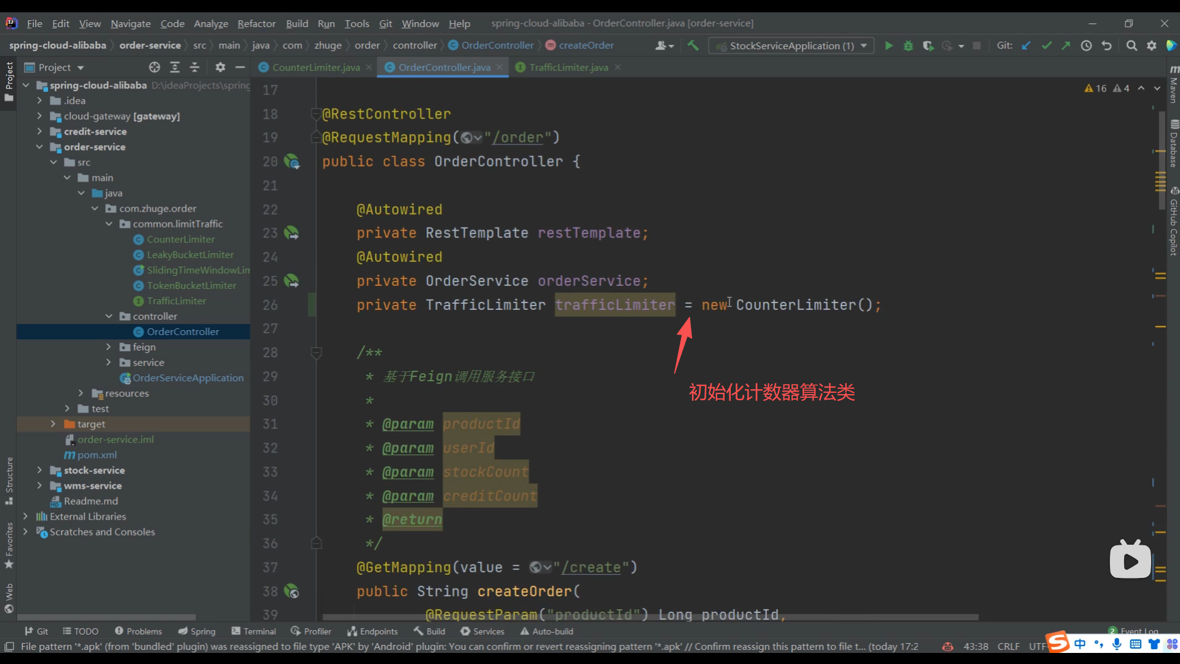Switch to TrafficLimiter.java tab
The width and height of the screenshot is (1180, 664).
point(568,67)
